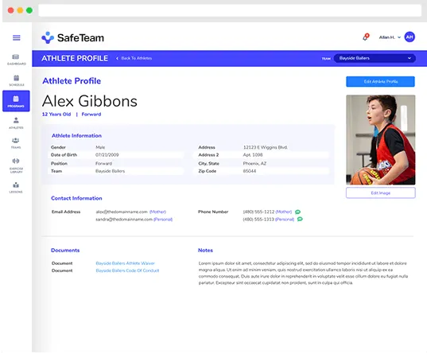Click the address 12123 E Wiggins Blvd
The width and height of the screenshot is (427, 354).
coord(266,147)
